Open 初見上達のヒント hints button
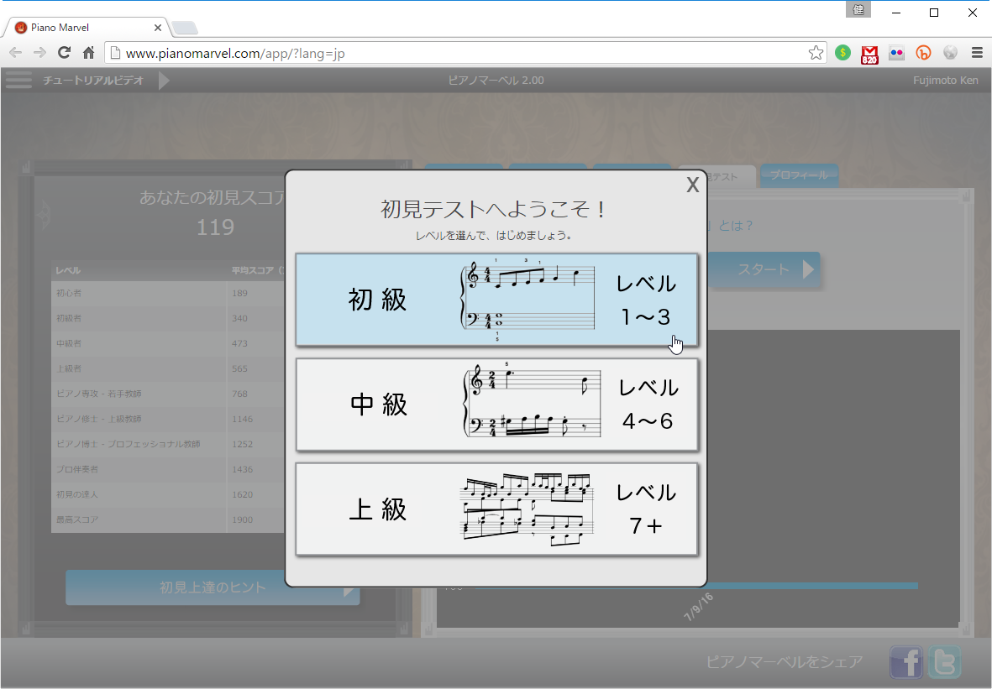The image size is (992, 689). [x=213, y=588]
